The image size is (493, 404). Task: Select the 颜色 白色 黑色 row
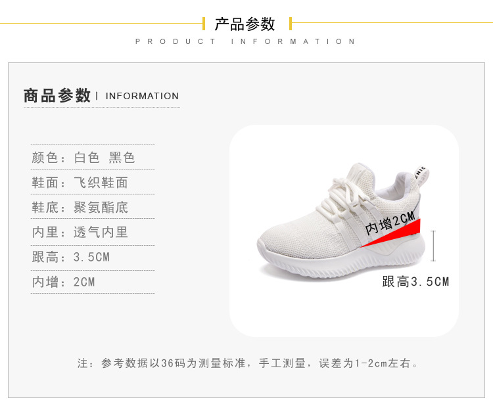click(x=93, y=158)
